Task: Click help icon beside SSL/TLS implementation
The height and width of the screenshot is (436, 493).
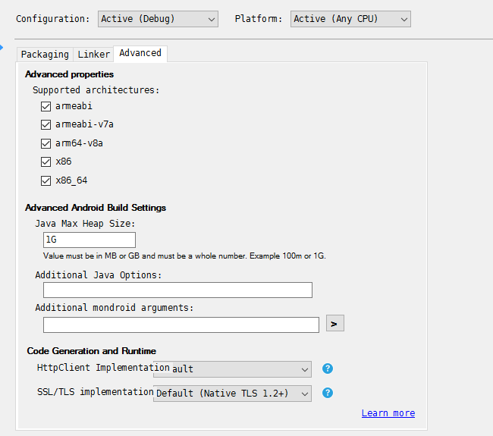Action: (328, 393)
